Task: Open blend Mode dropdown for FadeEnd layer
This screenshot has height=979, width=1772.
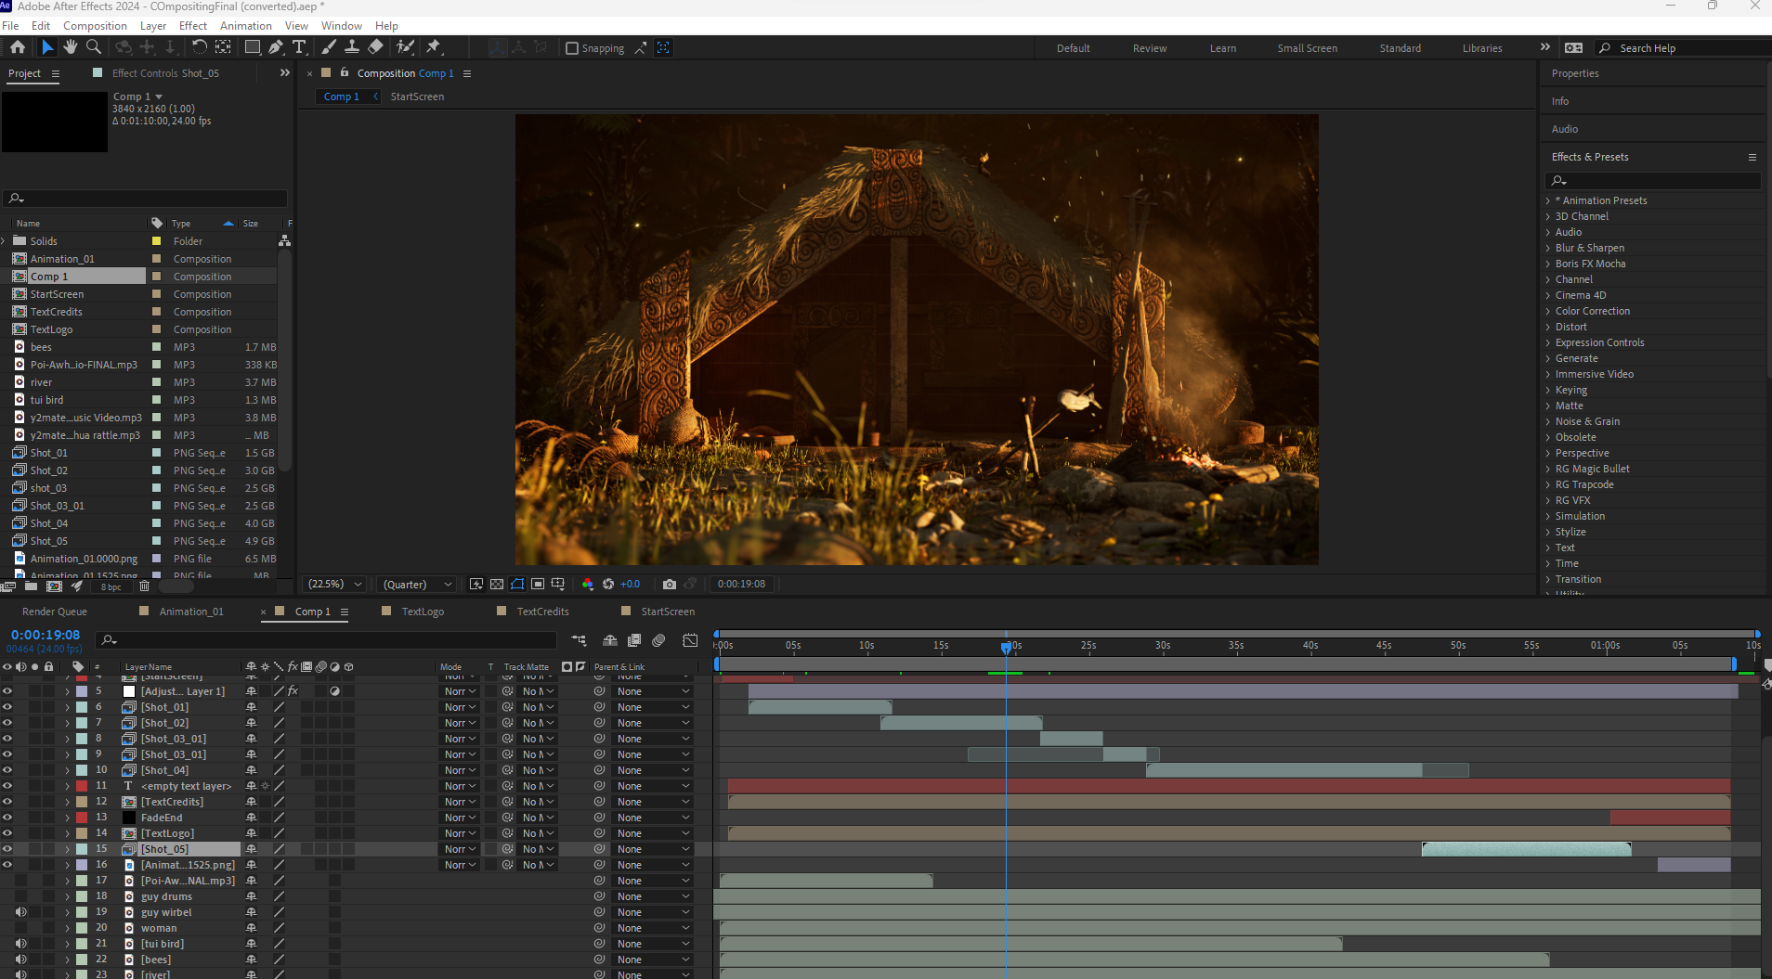Action: coord(460,818)
